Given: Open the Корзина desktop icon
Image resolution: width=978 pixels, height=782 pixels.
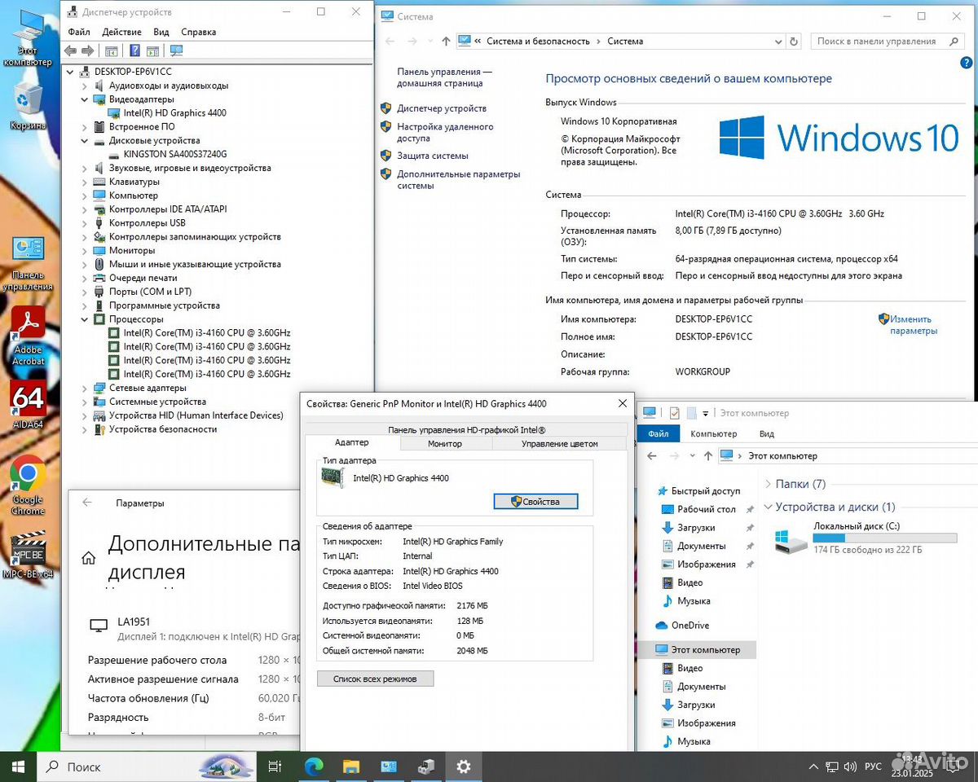Looking at the screenshot, I should coord(27,106).
